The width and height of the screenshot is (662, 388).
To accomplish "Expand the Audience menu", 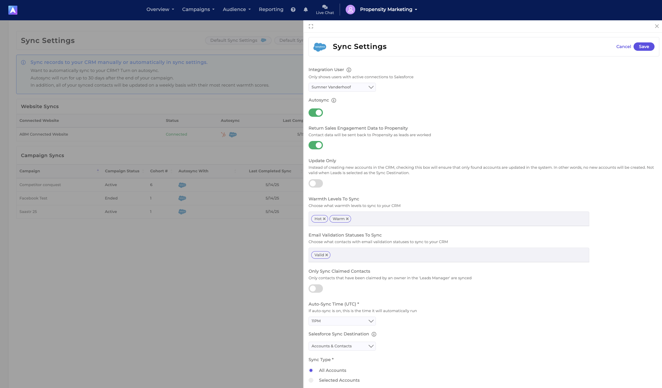I will point(236,10).
